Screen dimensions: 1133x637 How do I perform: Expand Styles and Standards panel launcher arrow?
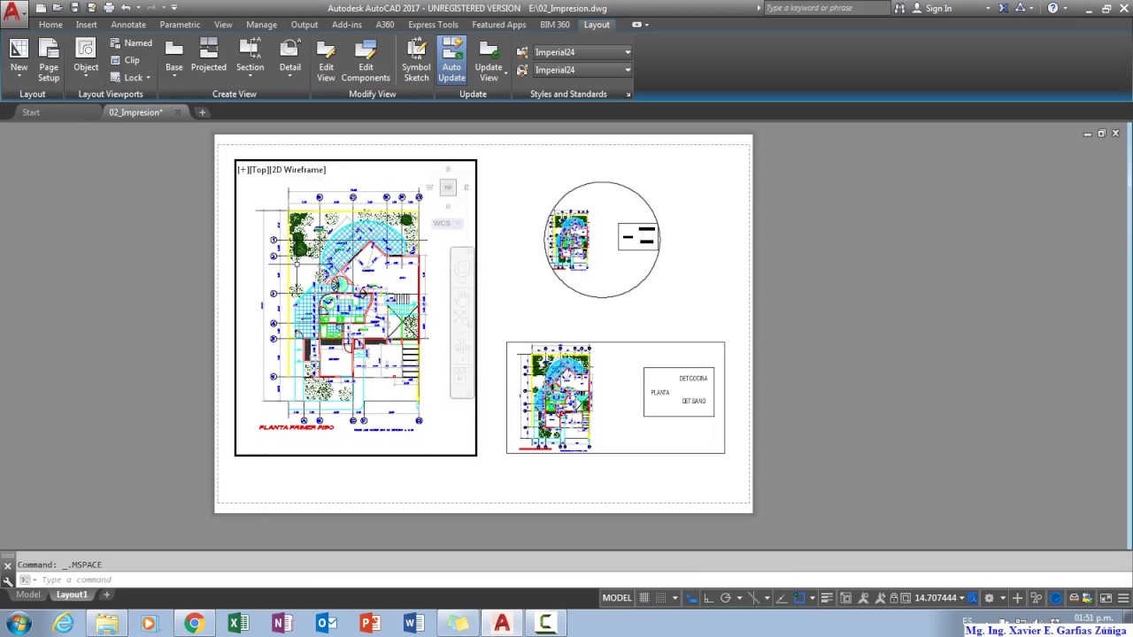pos(628,95)
